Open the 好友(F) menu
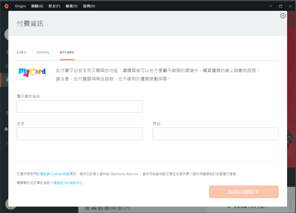The height and width of the screenshot is (213, 296). (54, 6)
